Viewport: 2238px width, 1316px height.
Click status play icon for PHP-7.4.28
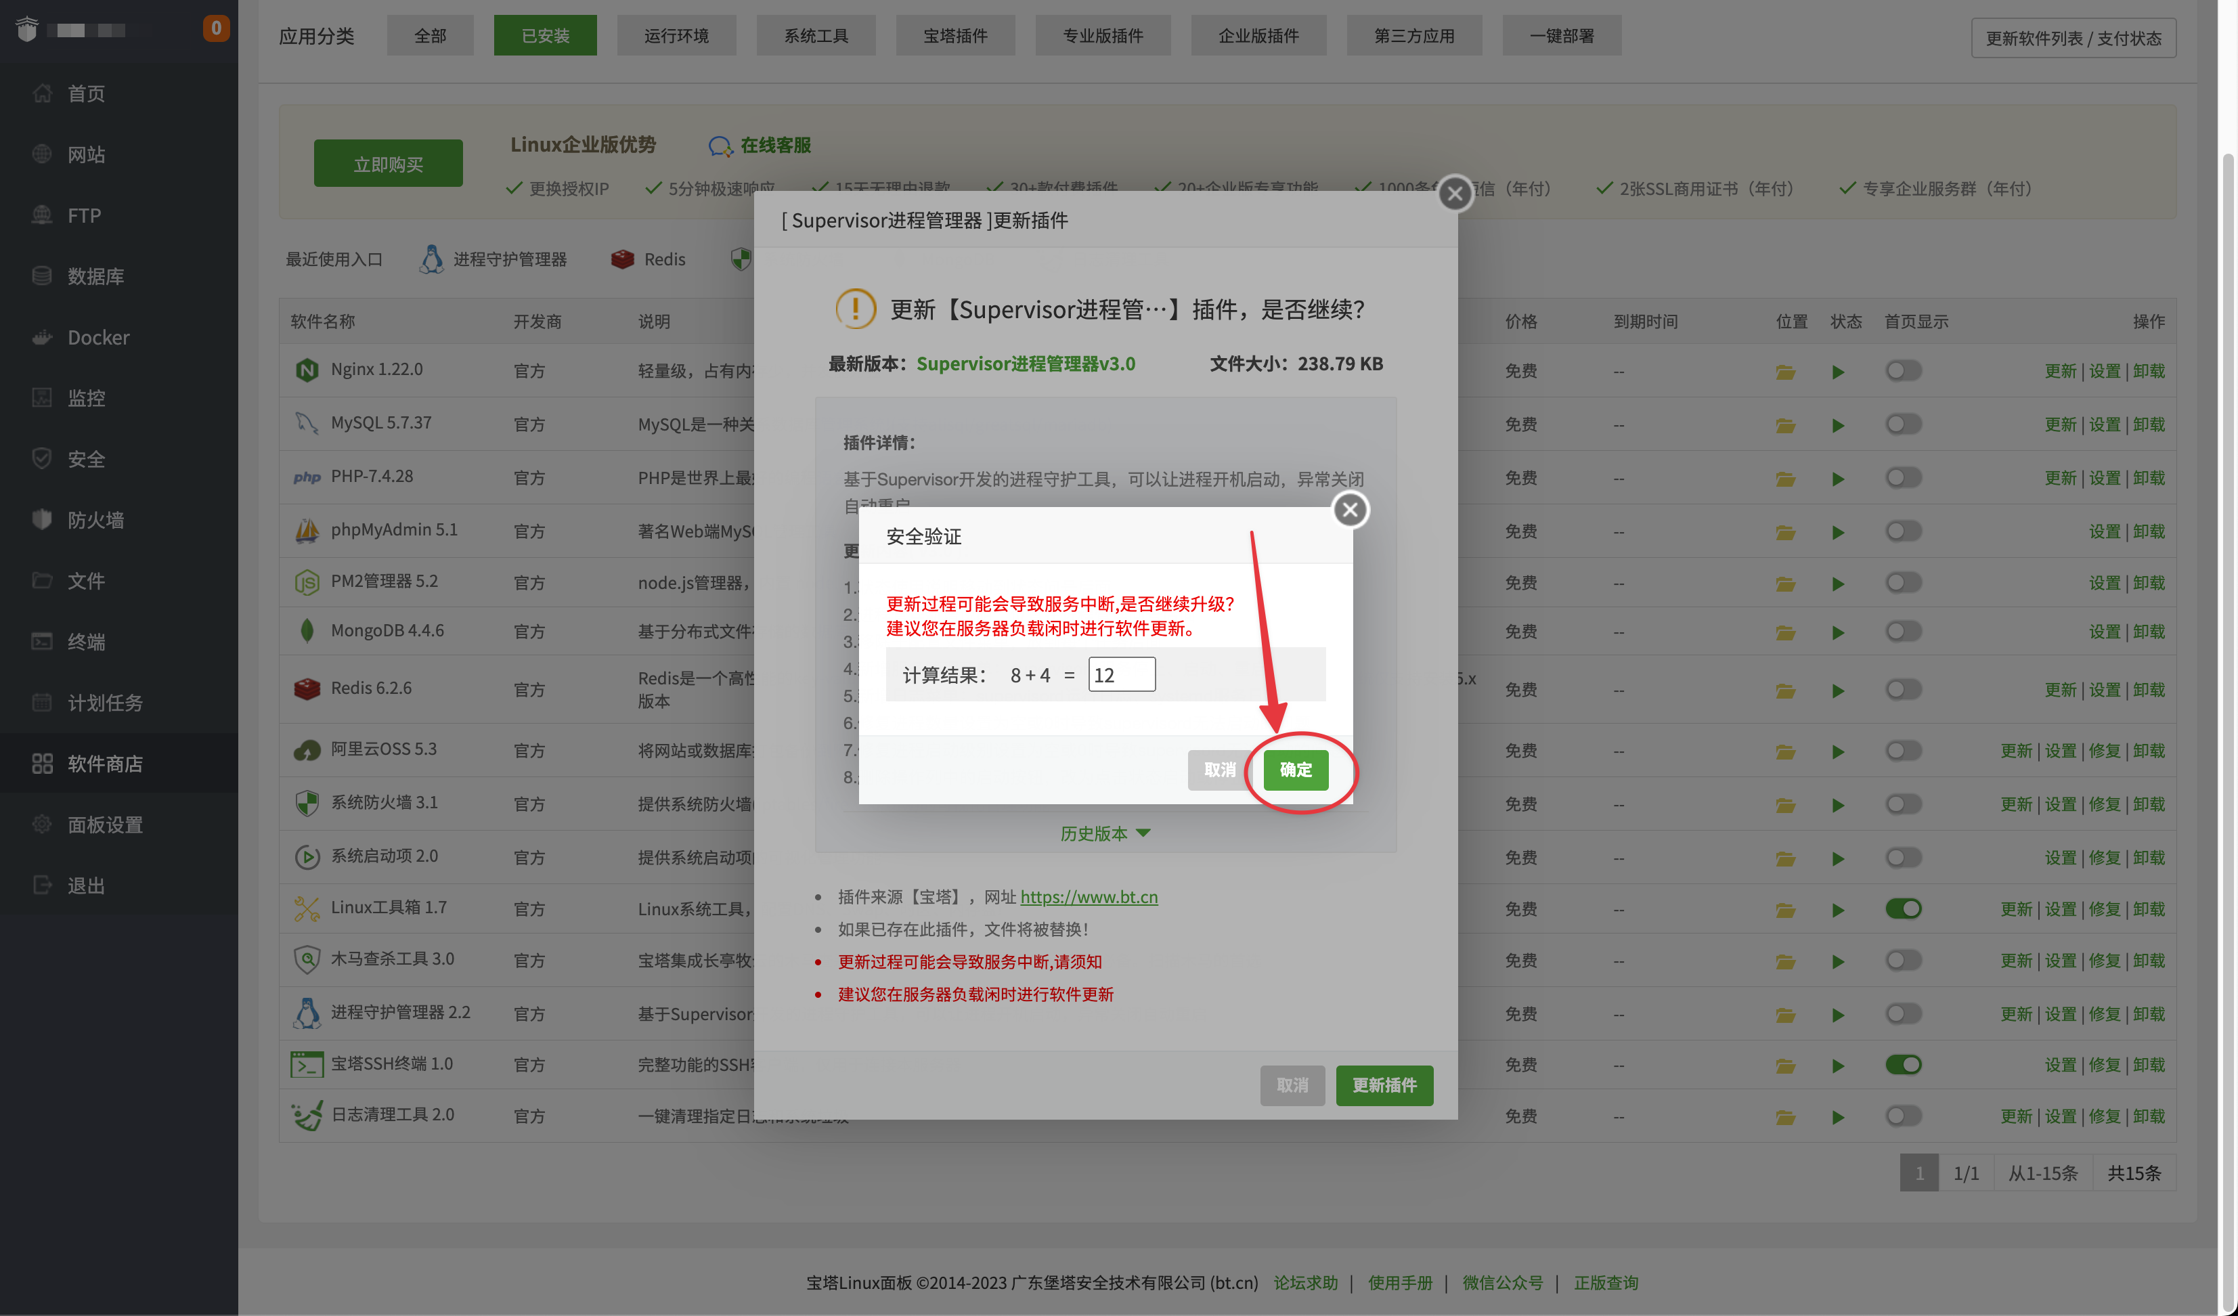point(1839,479)
